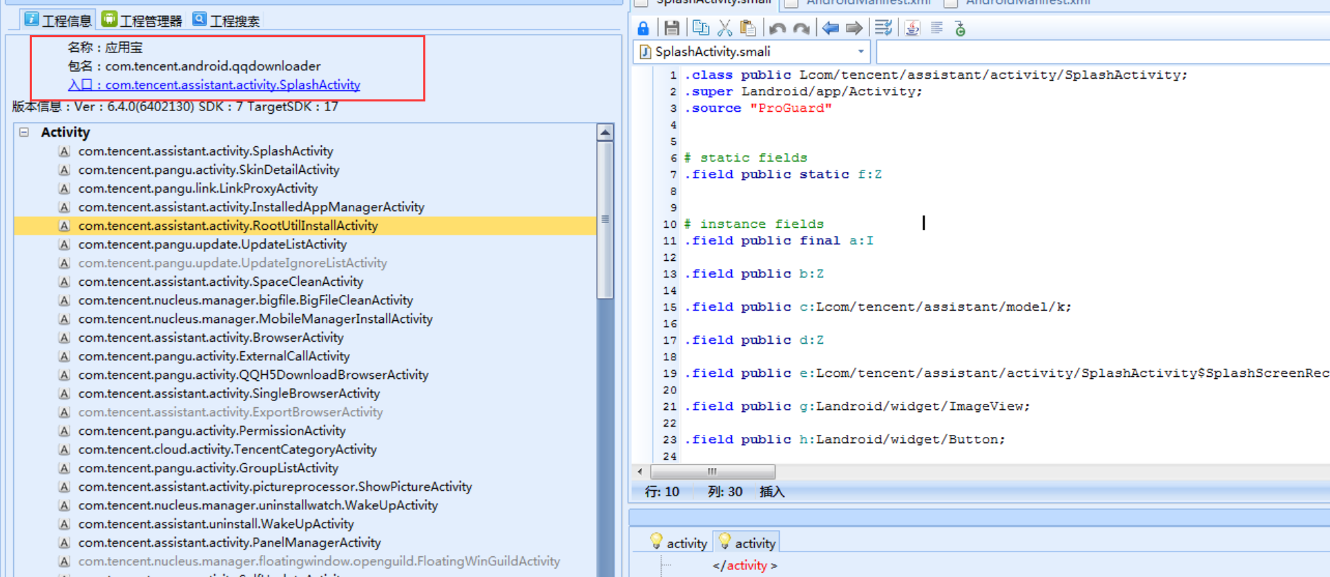Click the code formatting icon with arrows
The image size is (1330, 577).
(x=883, y=28)
